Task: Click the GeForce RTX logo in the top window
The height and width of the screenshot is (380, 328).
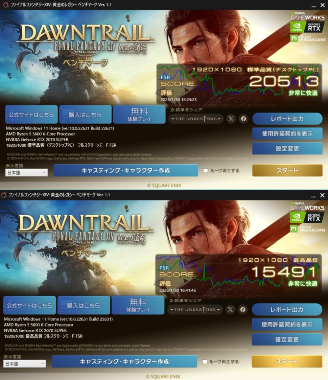Action: coord(307,27)
